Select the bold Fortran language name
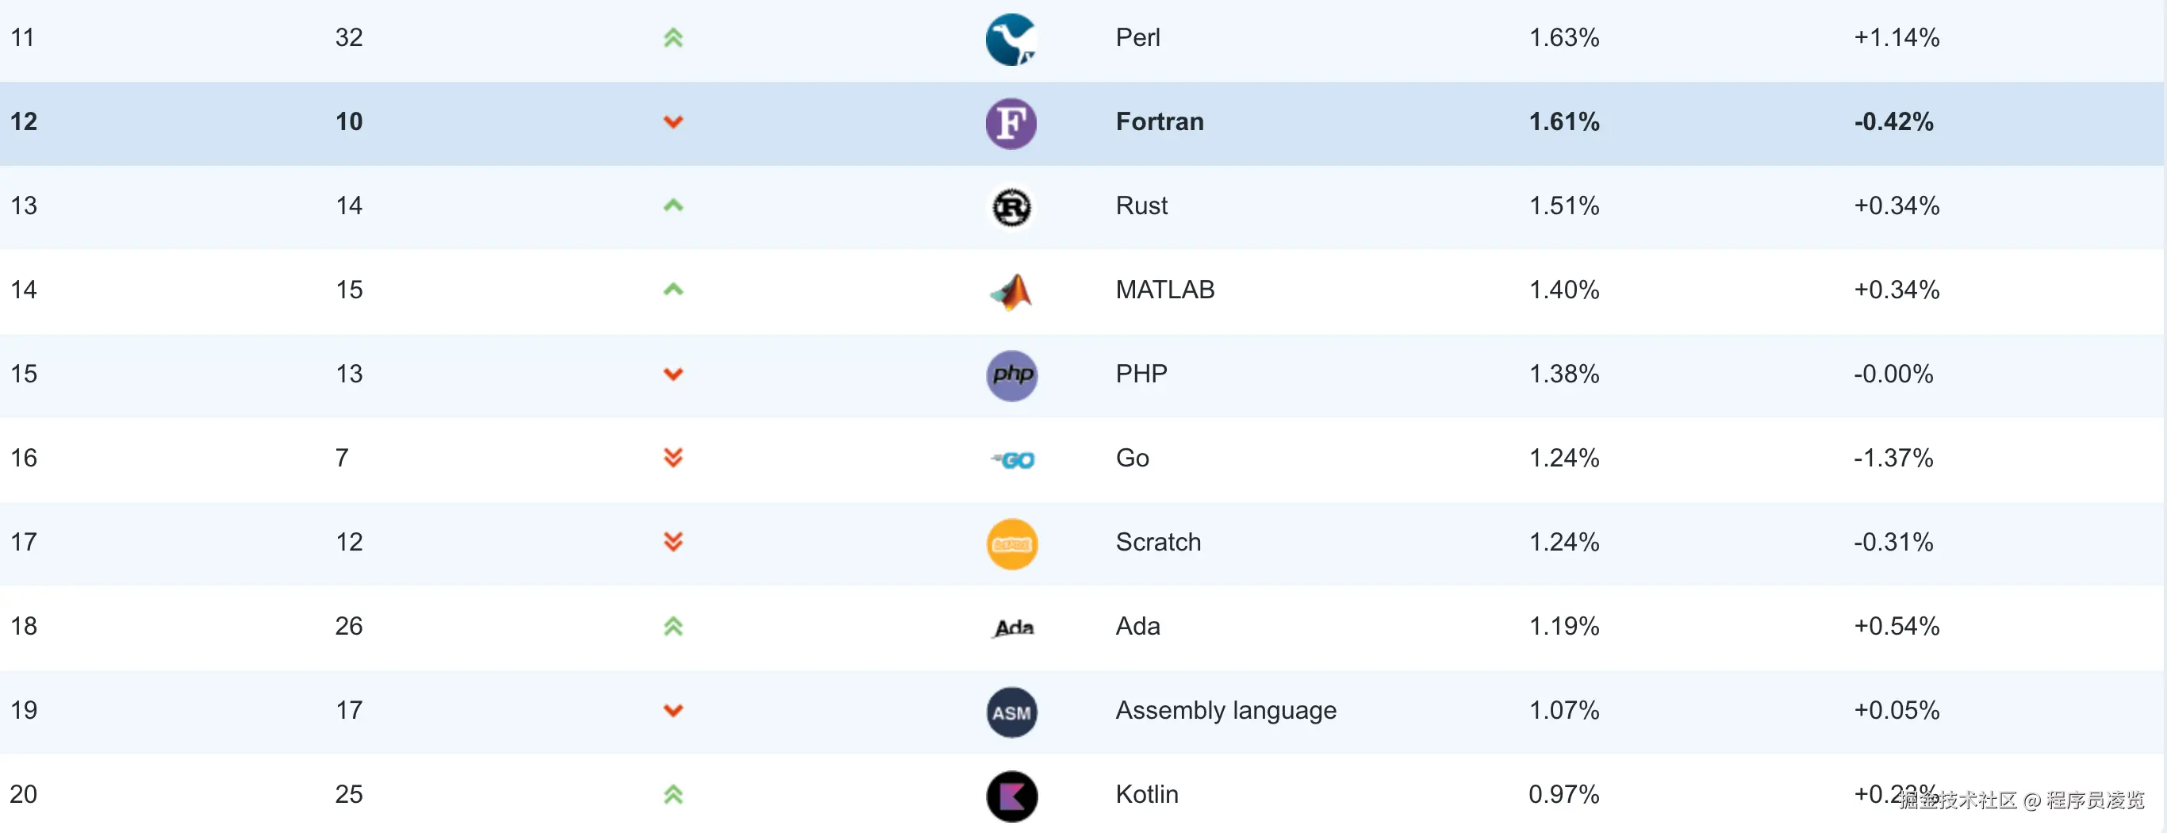The height and width of the screenshot is (833, 2167). pyautogui.click(x=1158, y=122)
